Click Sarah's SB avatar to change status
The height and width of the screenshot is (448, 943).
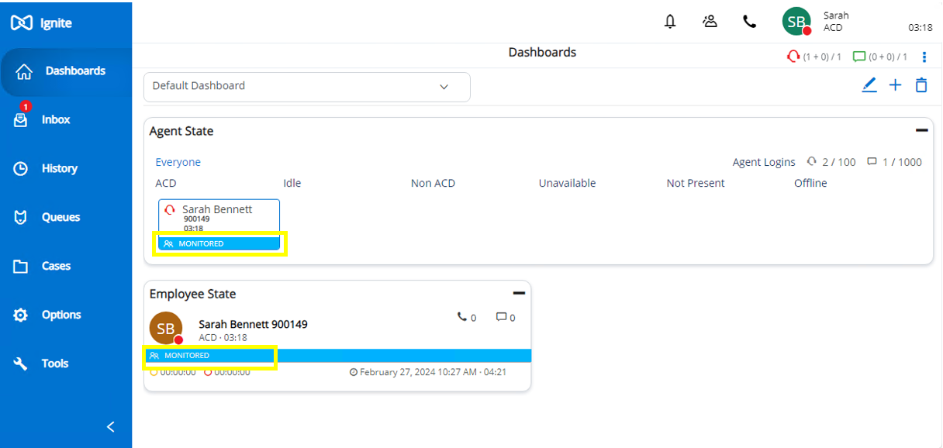[x=796, y=21]
